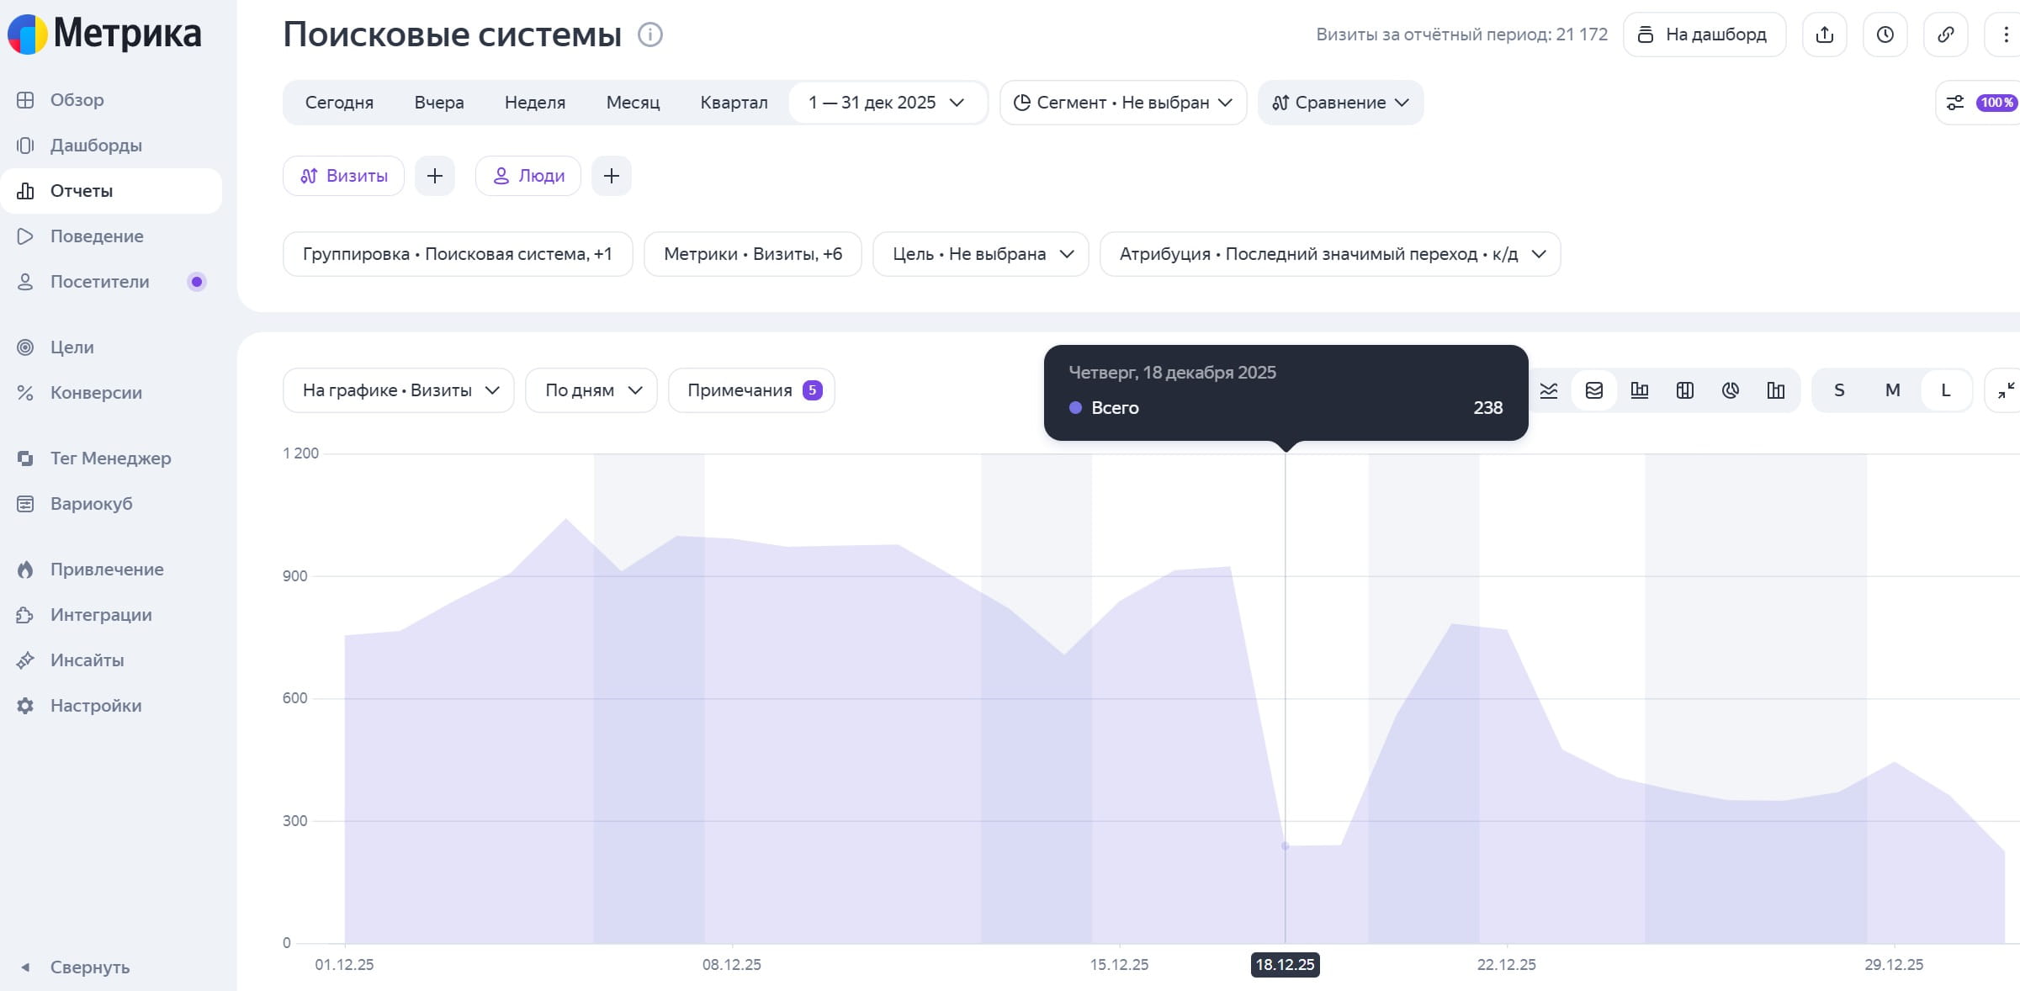Add a segment with plus after Визиты
Screen dimensions: 2020x991
[x=435, y=176]
